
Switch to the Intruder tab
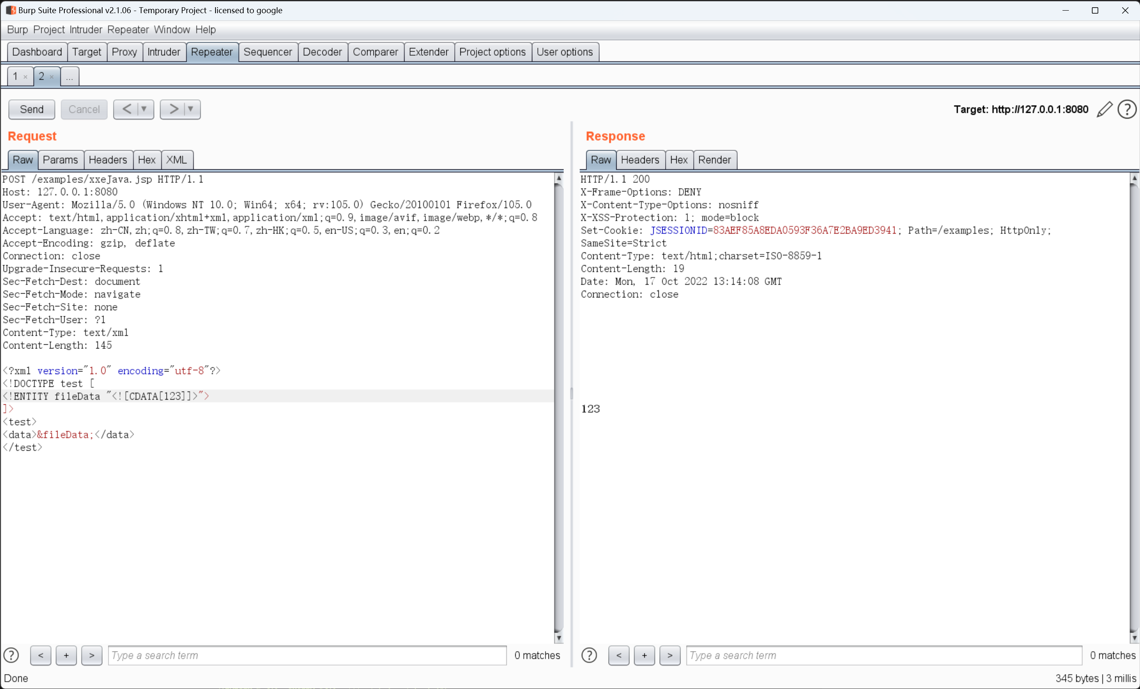click(164, 52)
